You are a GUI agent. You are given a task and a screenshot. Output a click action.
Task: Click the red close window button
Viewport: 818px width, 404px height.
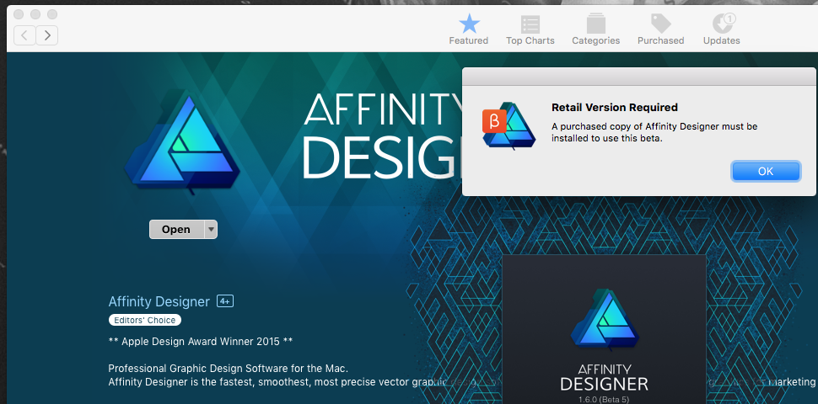point(19,14)
